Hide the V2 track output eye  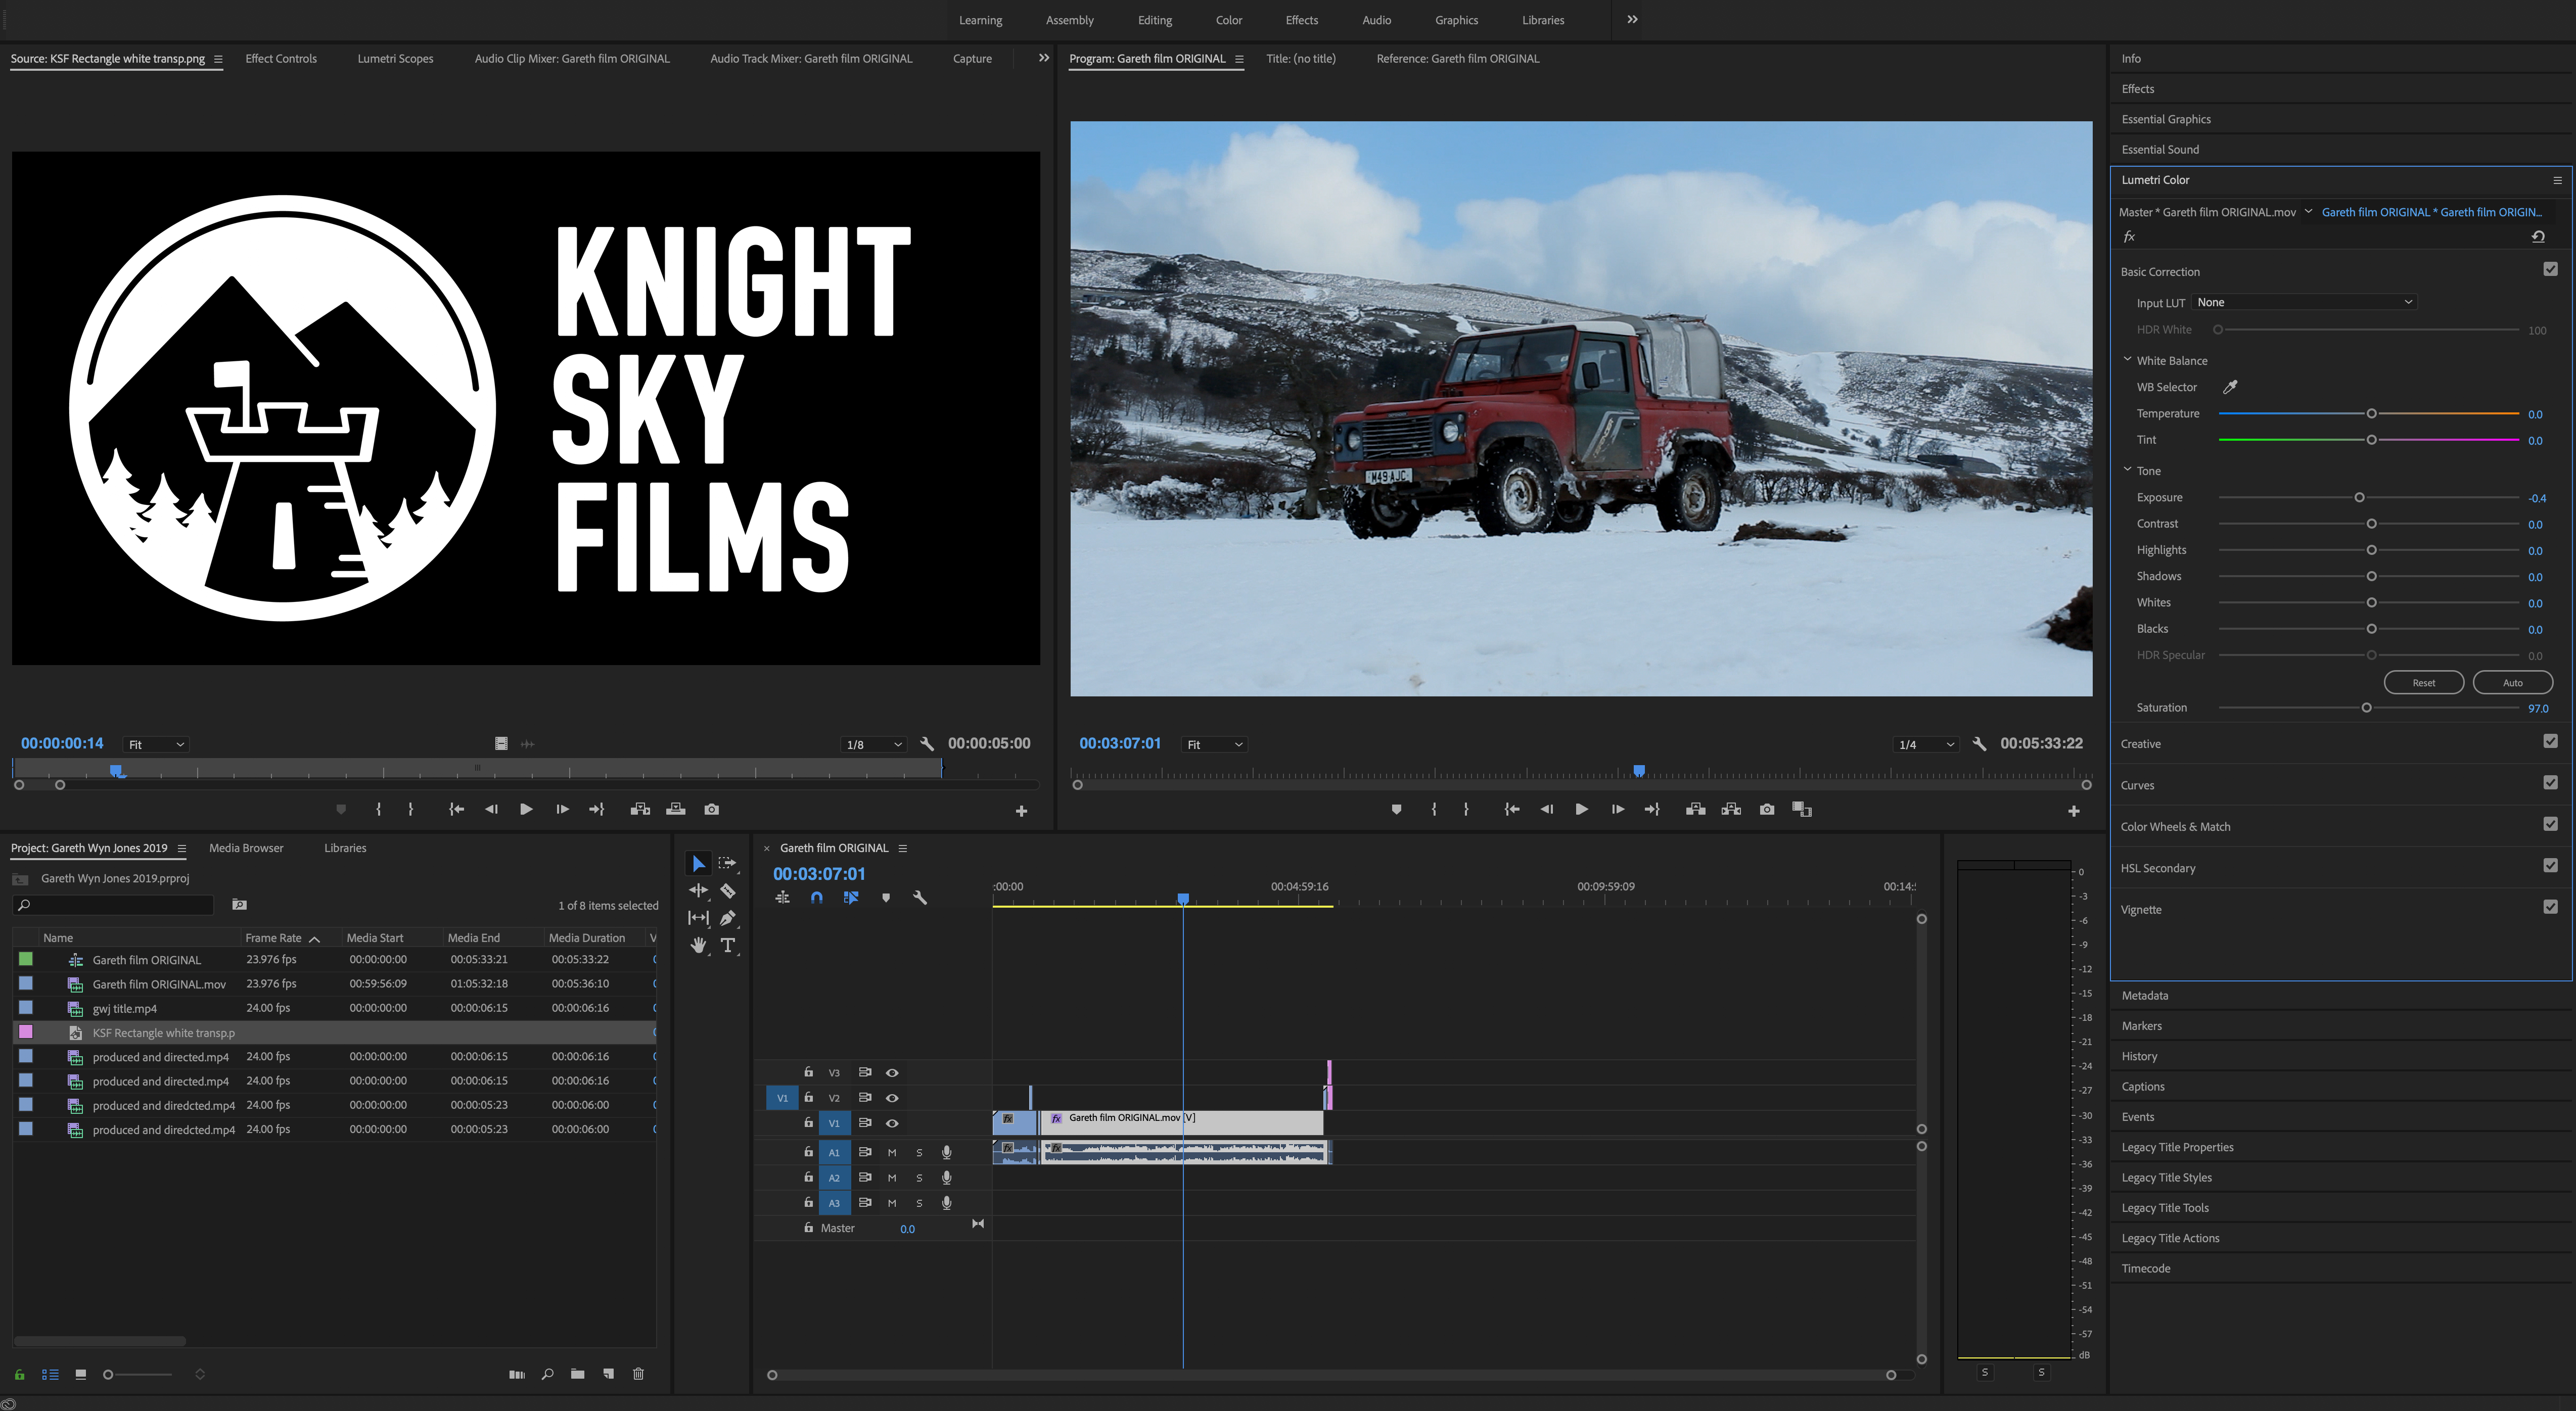892,1098
